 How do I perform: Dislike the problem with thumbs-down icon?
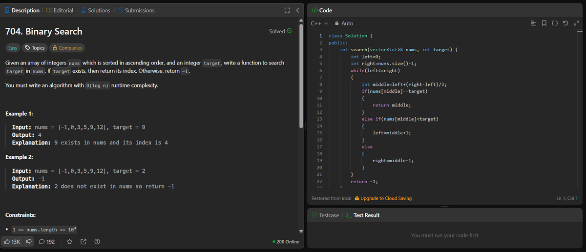click(x=29, y=242)
